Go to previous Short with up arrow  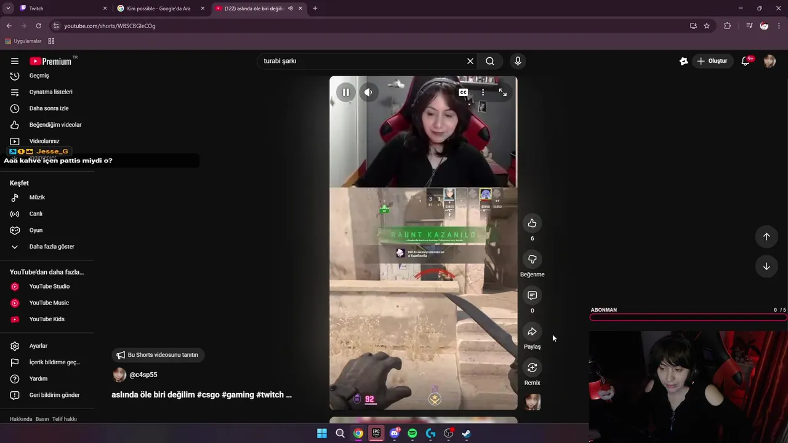[x=766, y=237]
